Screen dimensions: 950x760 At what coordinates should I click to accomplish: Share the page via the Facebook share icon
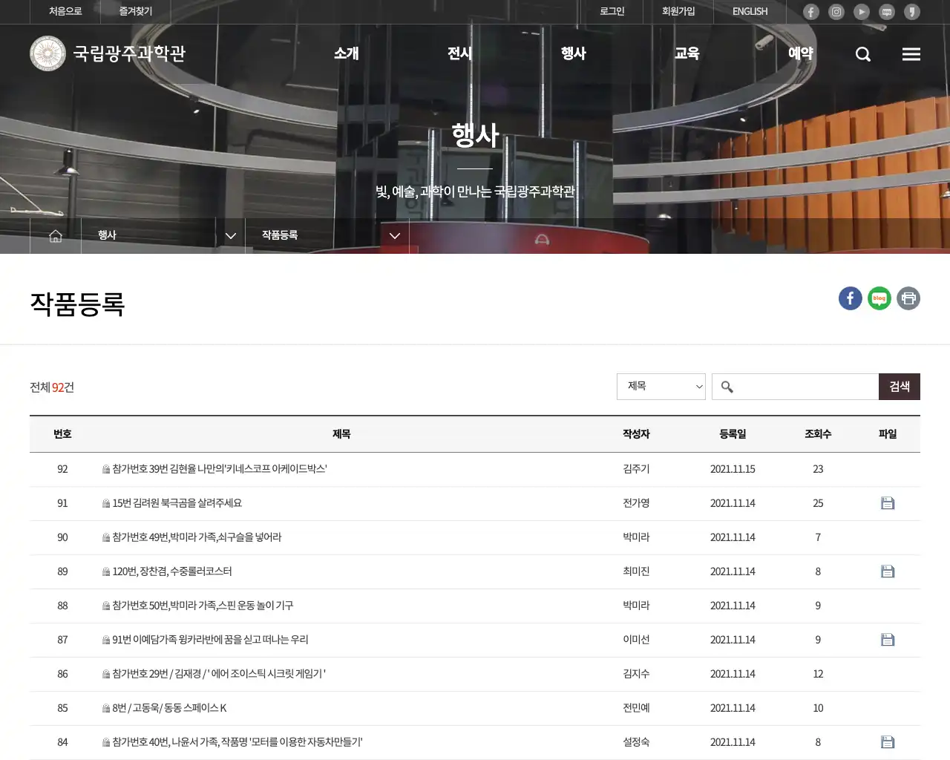[x=850, y=298]
